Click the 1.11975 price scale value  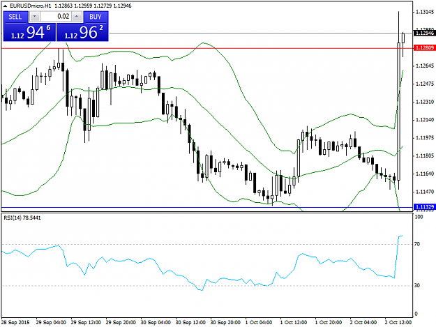[x=425, y=138]
